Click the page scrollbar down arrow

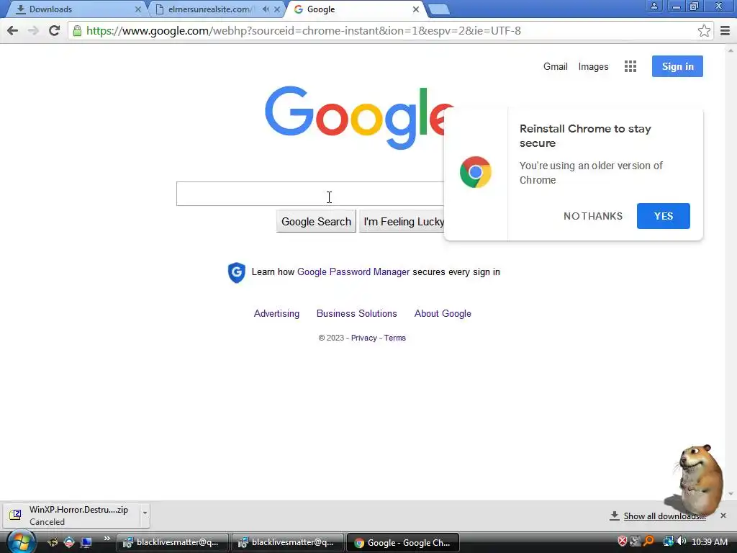[731, 494]
